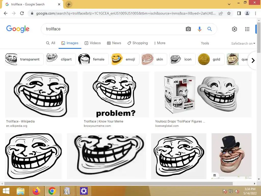Click the horizontal scrollbar thumb

pyautogui.click(x=118, y=183)
